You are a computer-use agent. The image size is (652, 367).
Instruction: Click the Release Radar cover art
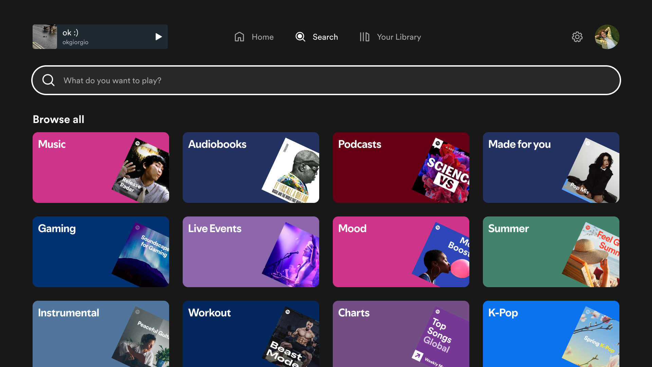point(143,170)
